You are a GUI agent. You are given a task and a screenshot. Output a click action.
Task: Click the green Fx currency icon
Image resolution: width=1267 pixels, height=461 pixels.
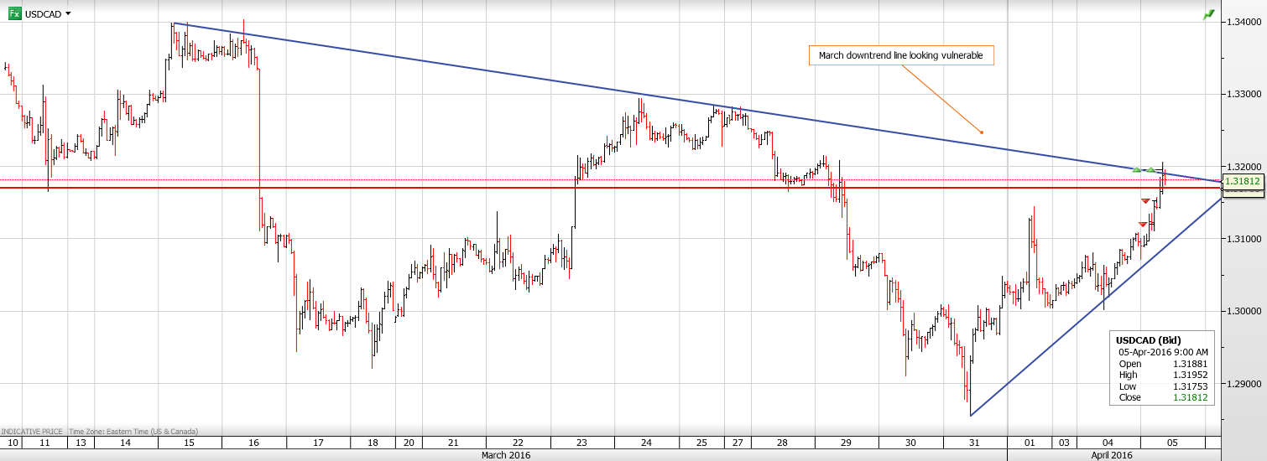[12, 14]
